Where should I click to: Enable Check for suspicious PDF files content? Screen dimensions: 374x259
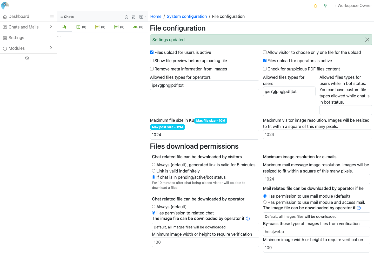tap(265, 69)
